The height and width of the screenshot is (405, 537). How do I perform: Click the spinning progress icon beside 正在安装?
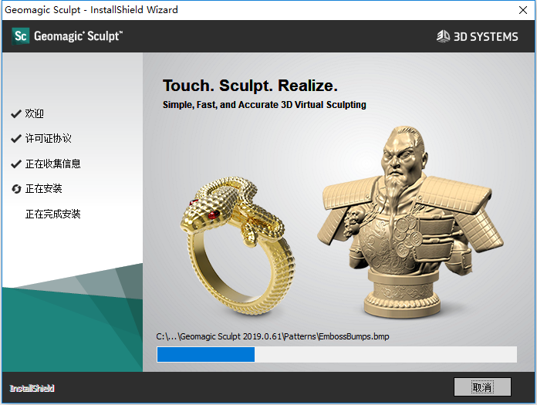[16, 189]
